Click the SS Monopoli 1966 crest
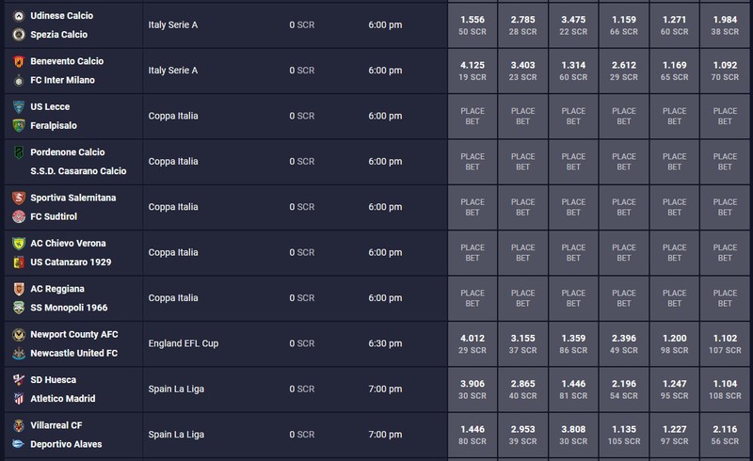 pyautogui.click(x=19, y=308)
